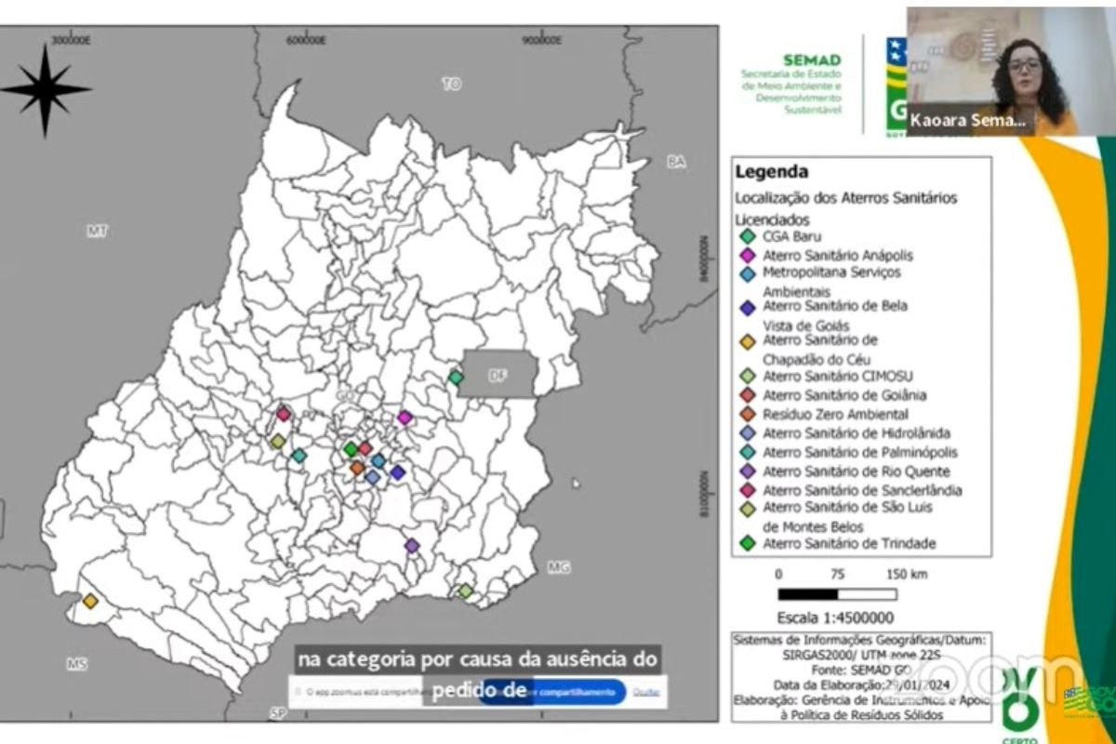Viewport: 1116px width, 744px height.
Task: Click the Resíduo Zero Ambiental legend symbol
Action: [747, 414]
